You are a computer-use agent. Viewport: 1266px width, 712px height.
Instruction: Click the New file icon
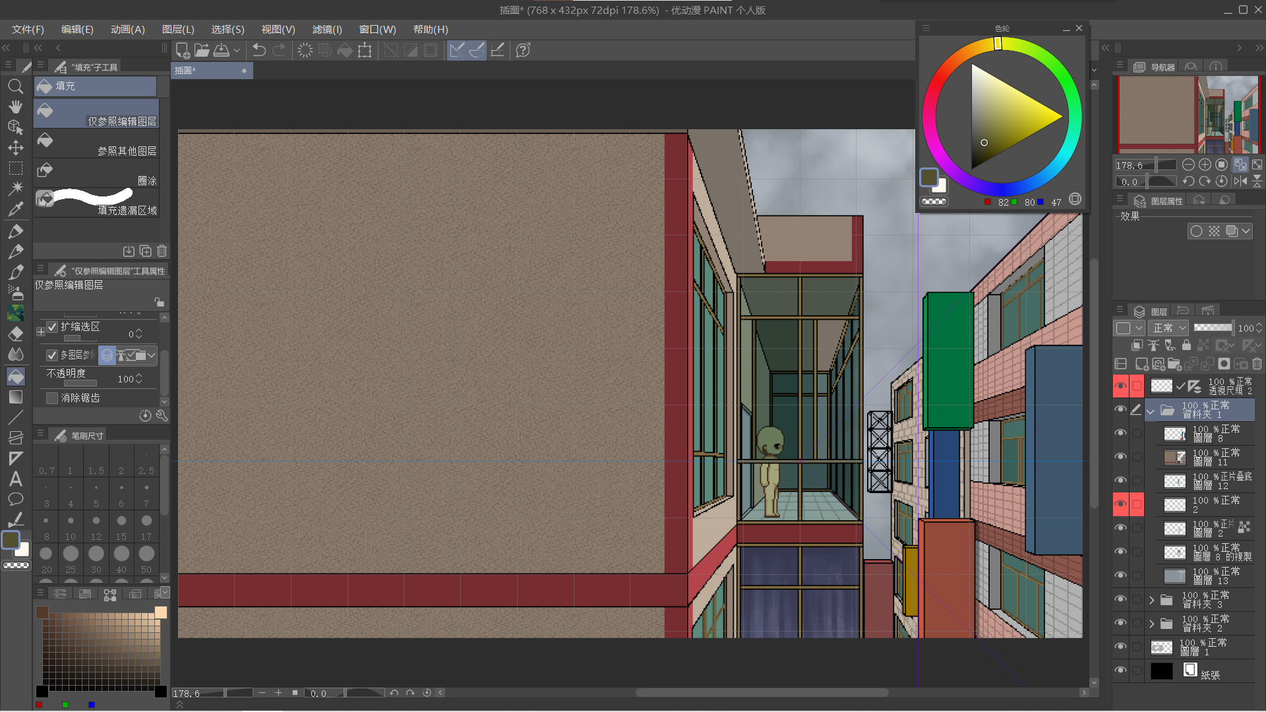pyautogui.click(x=183, y=50)
